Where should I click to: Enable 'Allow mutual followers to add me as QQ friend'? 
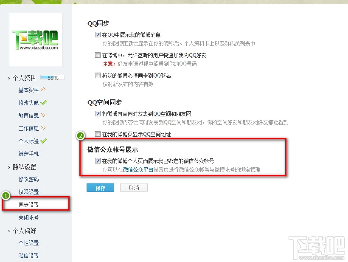(x=98, y=55)
